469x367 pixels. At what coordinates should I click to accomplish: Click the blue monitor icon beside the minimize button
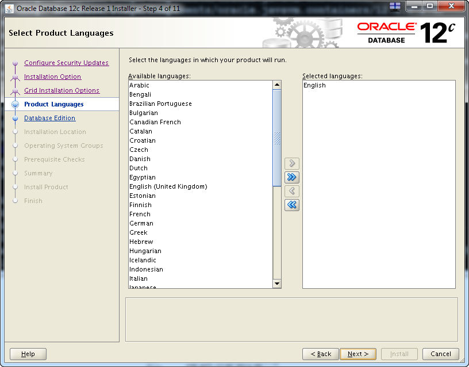coord(395,6)
